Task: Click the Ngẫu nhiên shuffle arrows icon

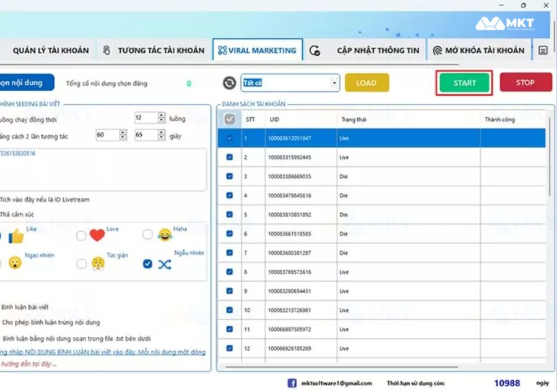Action: (164, 264)
